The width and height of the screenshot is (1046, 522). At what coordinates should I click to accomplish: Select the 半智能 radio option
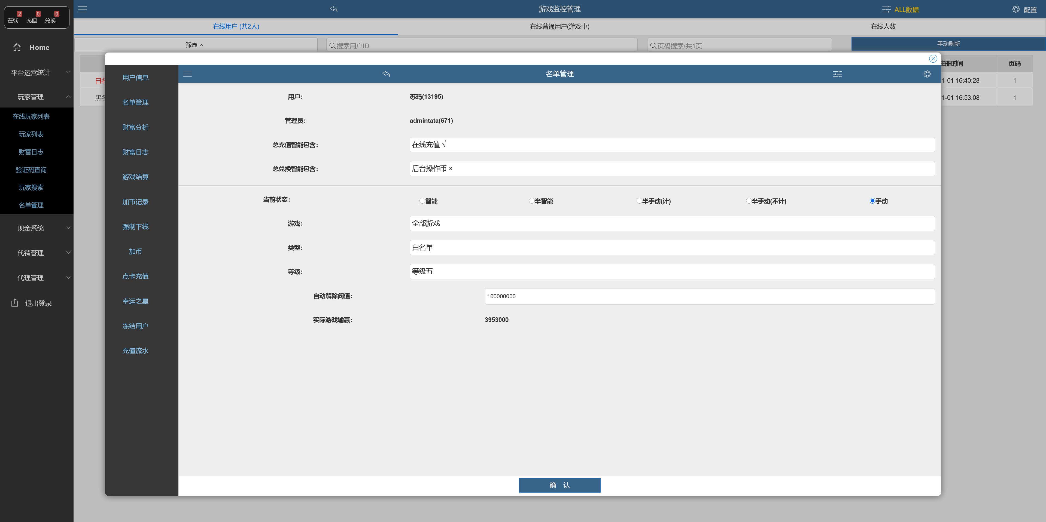click(531, 201)
